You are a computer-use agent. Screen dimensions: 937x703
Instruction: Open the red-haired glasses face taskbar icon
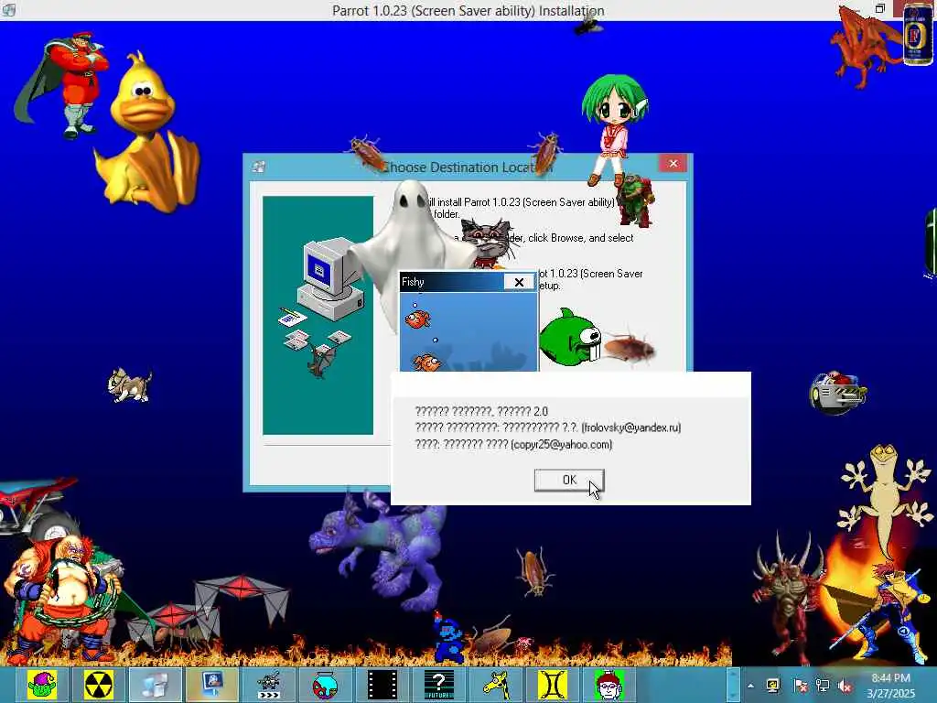[x=609, y=685]
